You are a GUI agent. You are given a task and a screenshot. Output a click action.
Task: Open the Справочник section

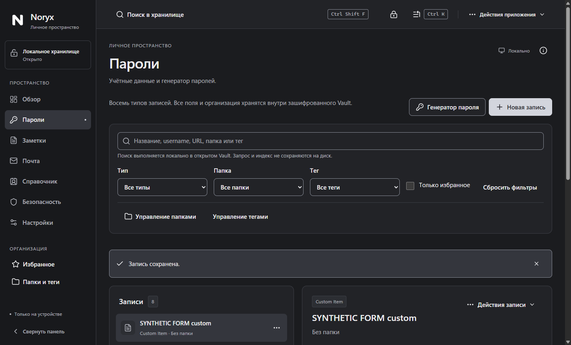[x=48, y=182]
